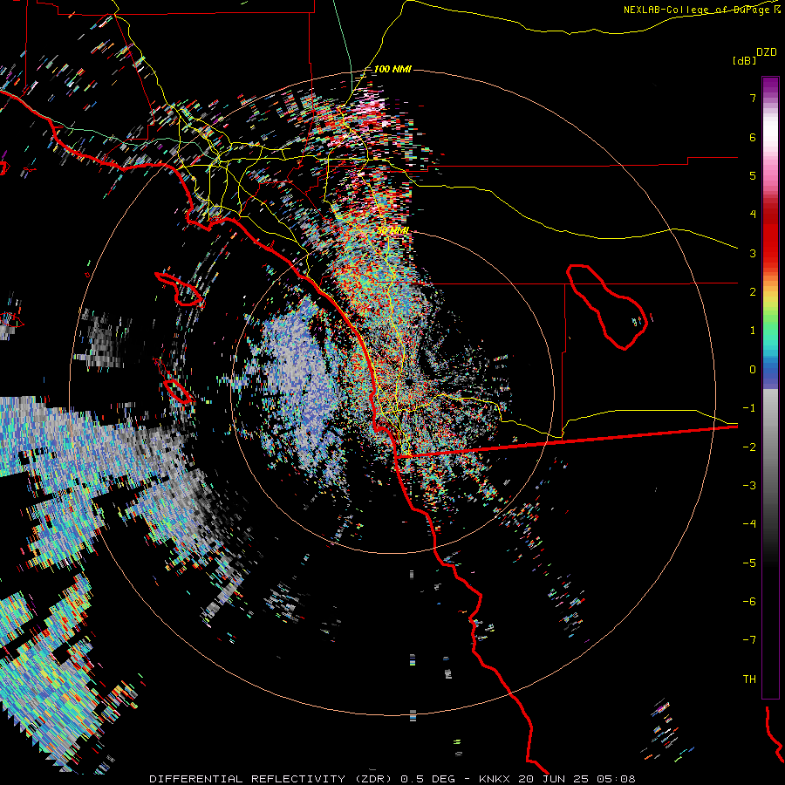Click the 100 NMI range ring label
Screen dimensions: 785x785
pyautogui.click(x=392, y=69)
